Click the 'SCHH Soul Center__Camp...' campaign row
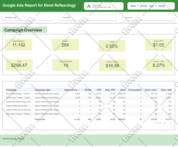Image resolution: width=178 pixels, height=147 pixels. [x=89, y=98]
